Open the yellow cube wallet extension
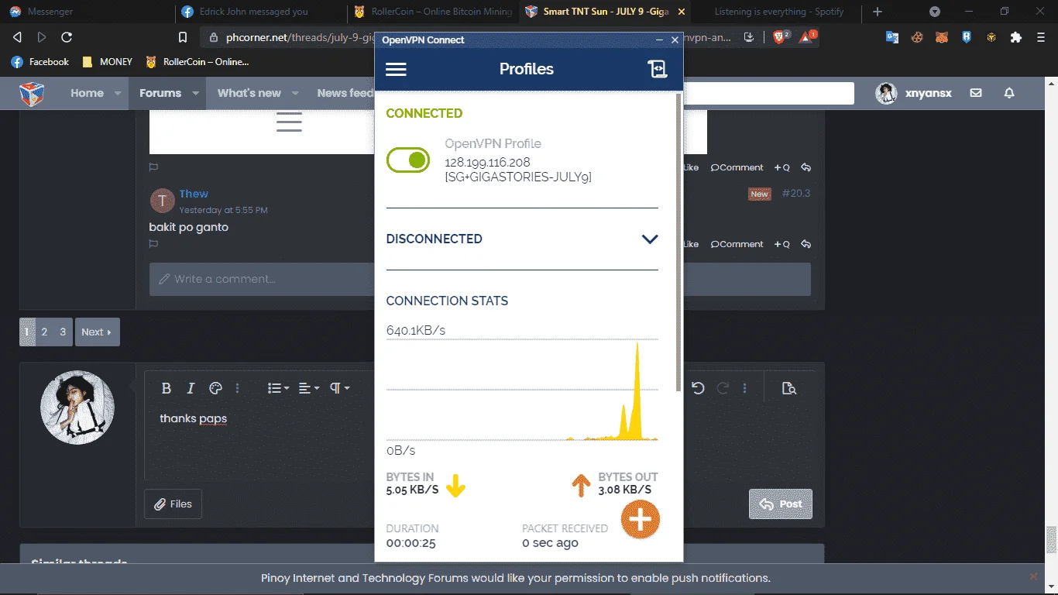This screenshot has width=1058, height=595. [x=991, y=37]
